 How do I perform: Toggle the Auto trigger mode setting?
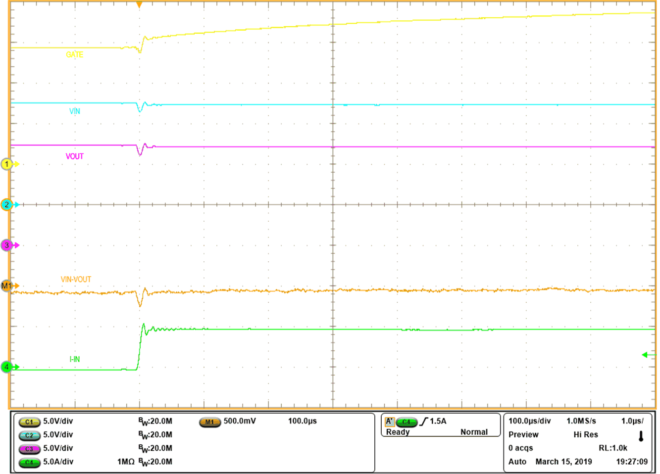click(x=518, y=461)
